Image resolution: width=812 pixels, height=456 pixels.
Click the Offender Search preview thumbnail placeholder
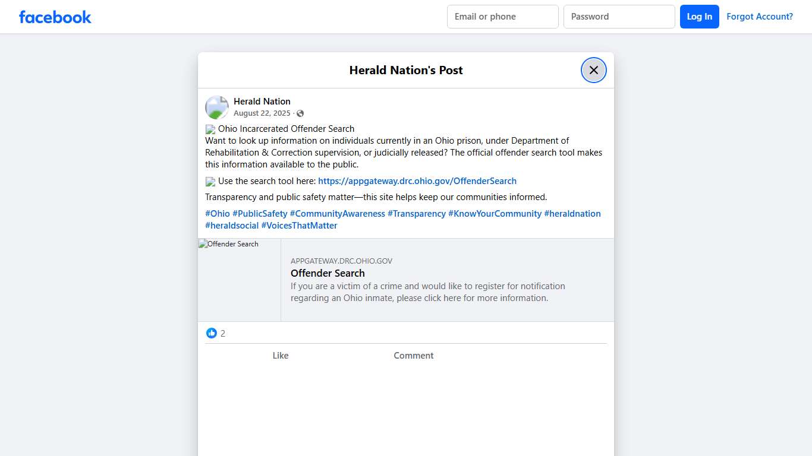(x=239, y=279)
